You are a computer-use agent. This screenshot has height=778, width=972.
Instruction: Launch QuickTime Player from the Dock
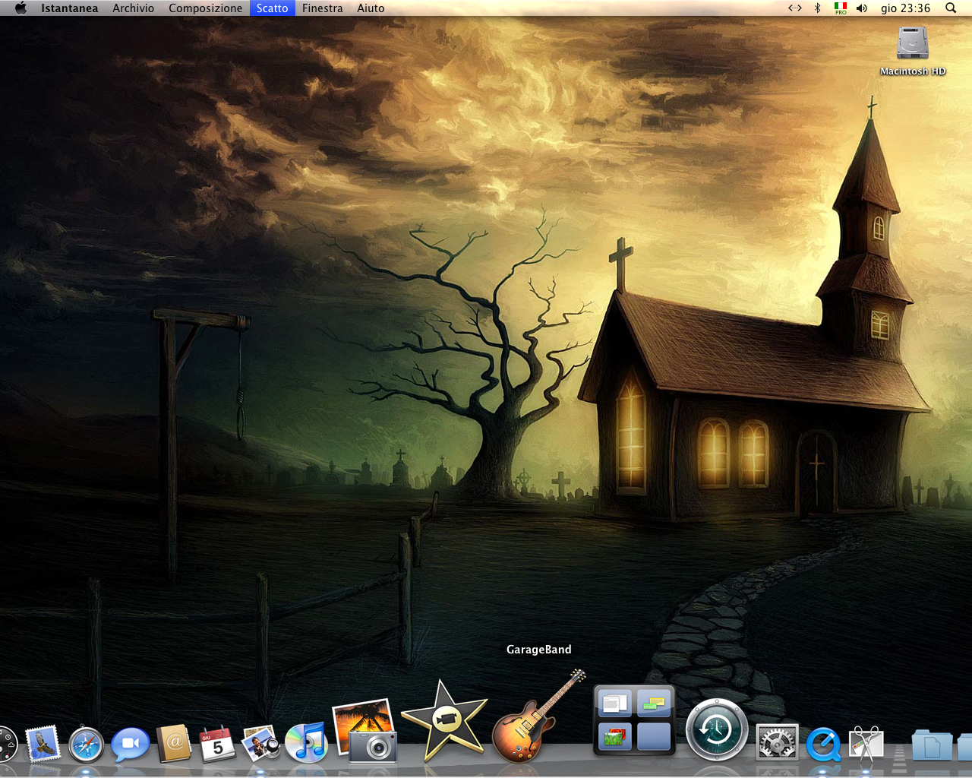[823, 745]
